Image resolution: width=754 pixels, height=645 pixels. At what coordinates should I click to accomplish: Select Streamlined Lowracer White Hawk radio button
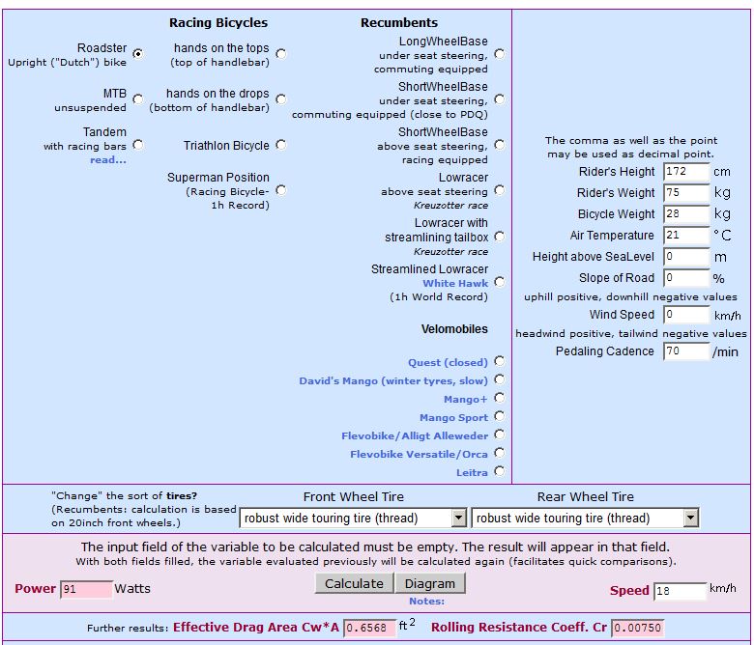[500, 282]
